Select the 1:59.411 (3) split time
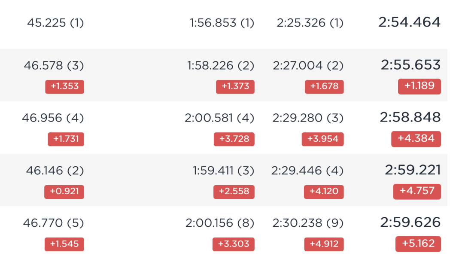The width and height of the screenshot is (468, 259). (223, 171)
